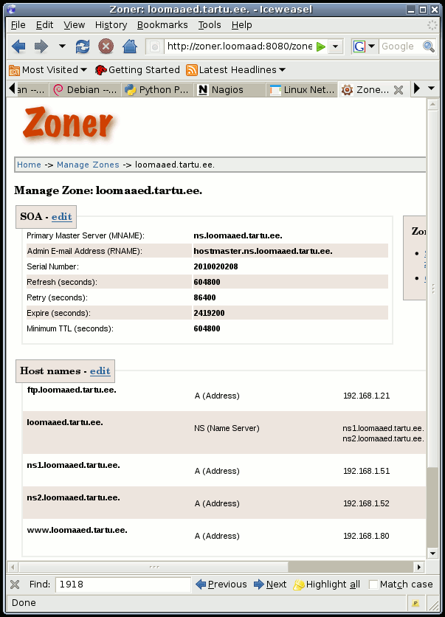This screenshot has width=445, height=617.
Task: Click the Google search text field
Action: point(400,46)
